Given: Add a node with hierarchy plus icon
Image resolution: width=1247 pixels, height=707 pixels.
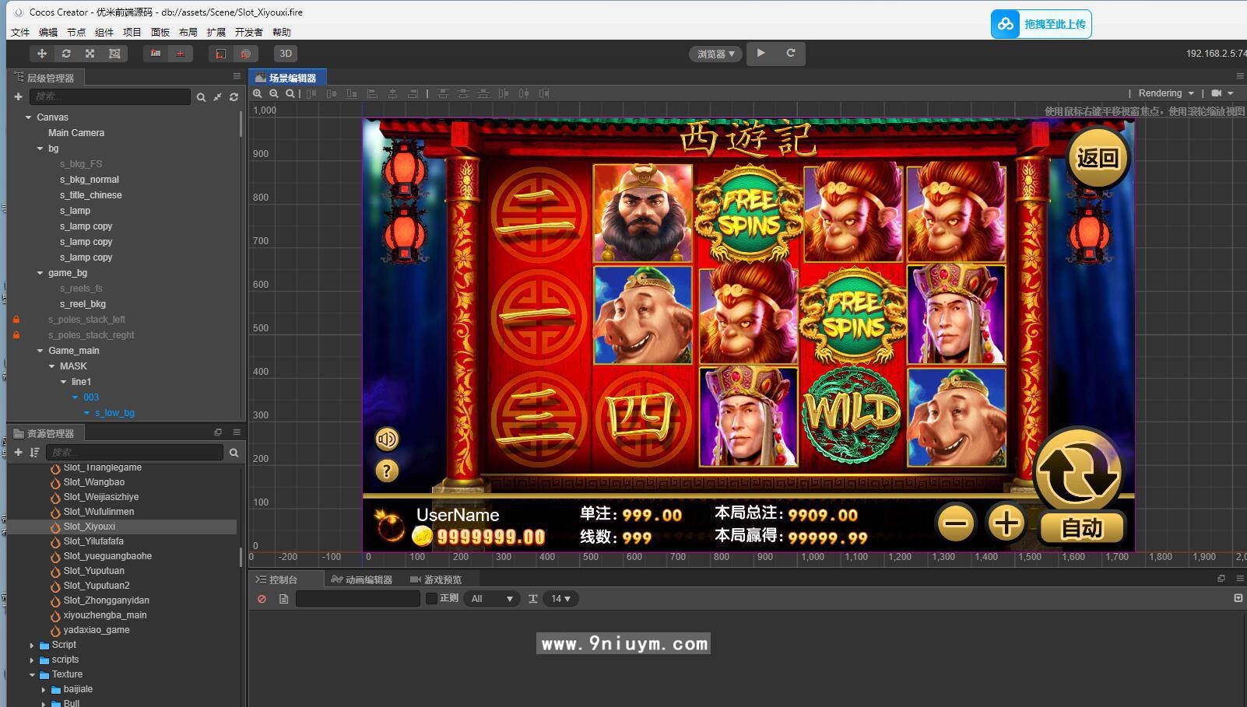Looking at the screenshot, I should pyautogui.click(x=18, y=96).
